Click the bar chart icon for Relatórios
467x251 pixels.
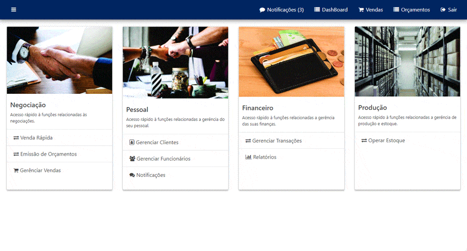click(248, 157)
